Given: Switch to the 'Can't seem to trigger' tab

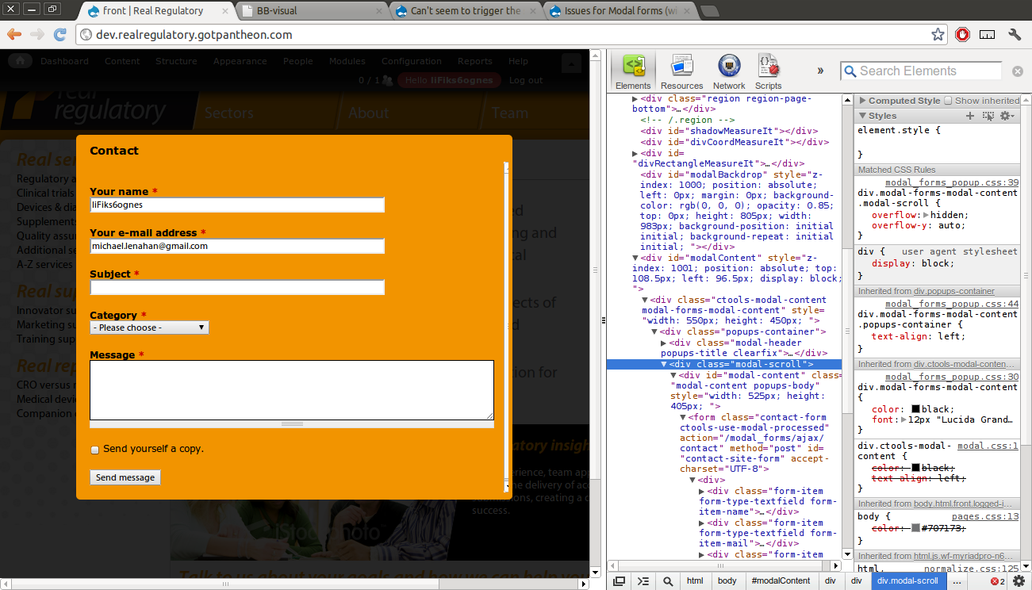Looking at the screenshot, I should (466, 11).
